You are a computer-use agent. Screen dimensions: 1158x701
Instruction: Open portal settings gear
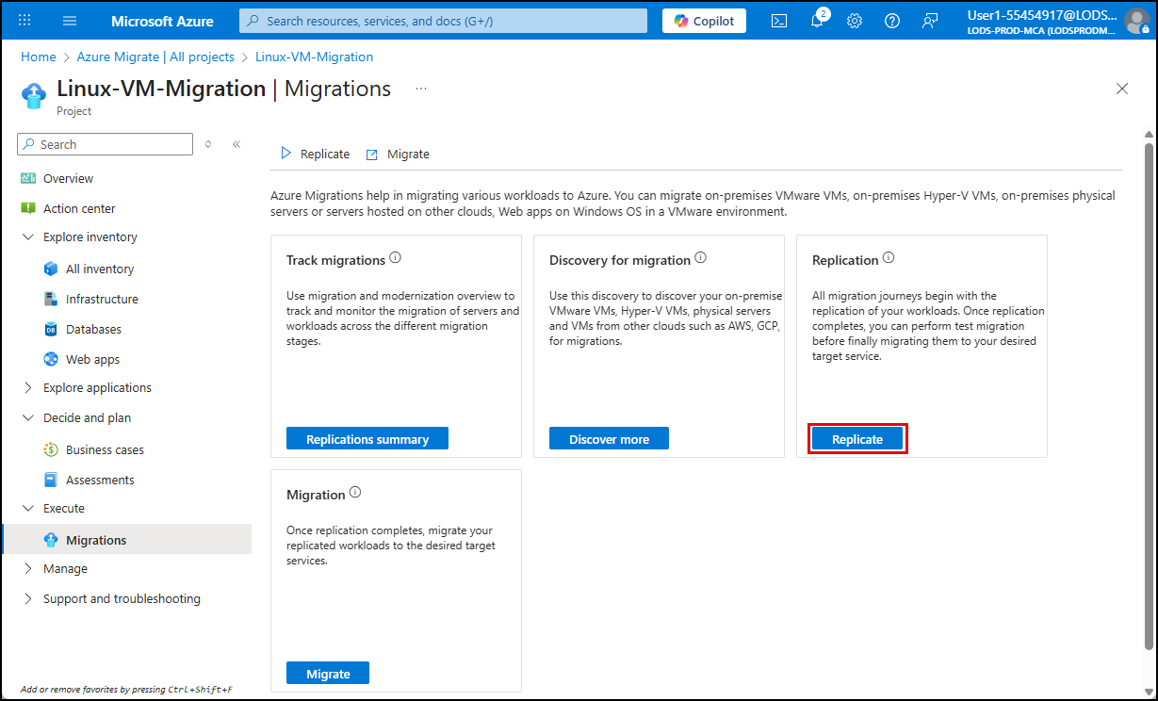click(x=855, y=21)
